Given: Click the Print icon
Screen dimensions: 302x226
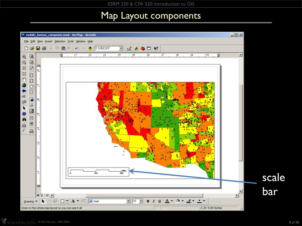Looking at the screenshot, I should pos(44,48).
